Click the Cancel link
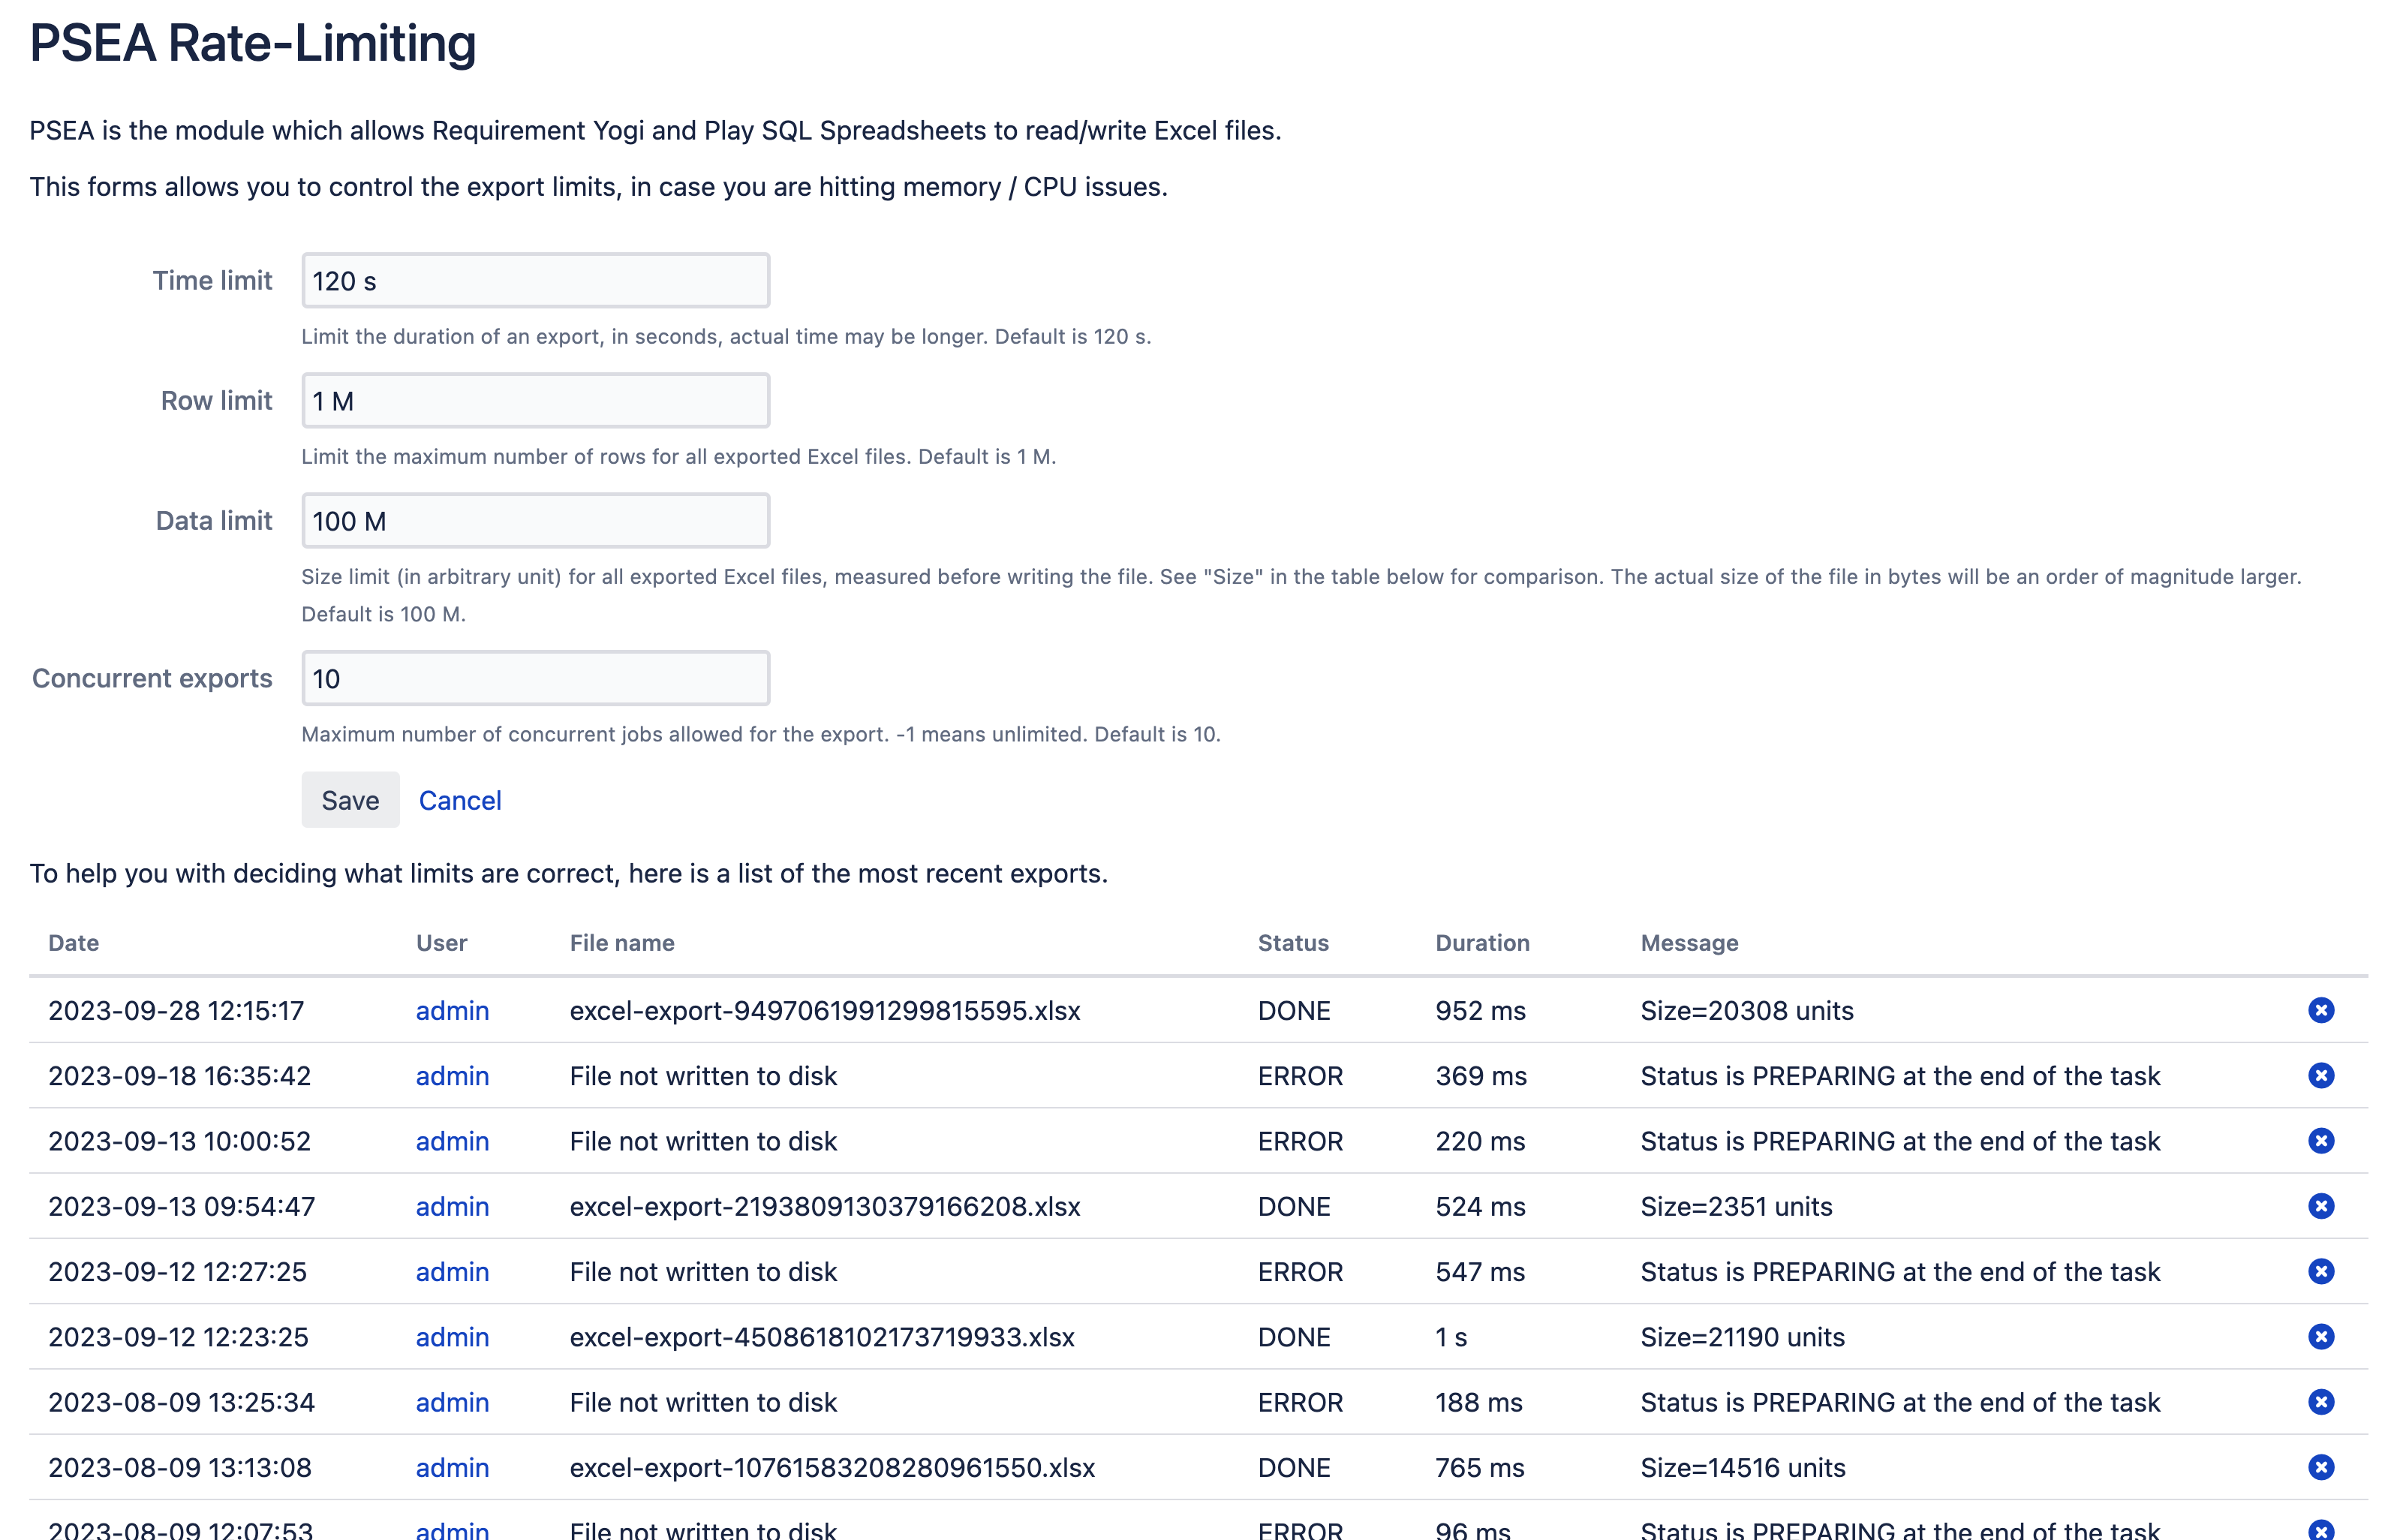 click(460, 800)
